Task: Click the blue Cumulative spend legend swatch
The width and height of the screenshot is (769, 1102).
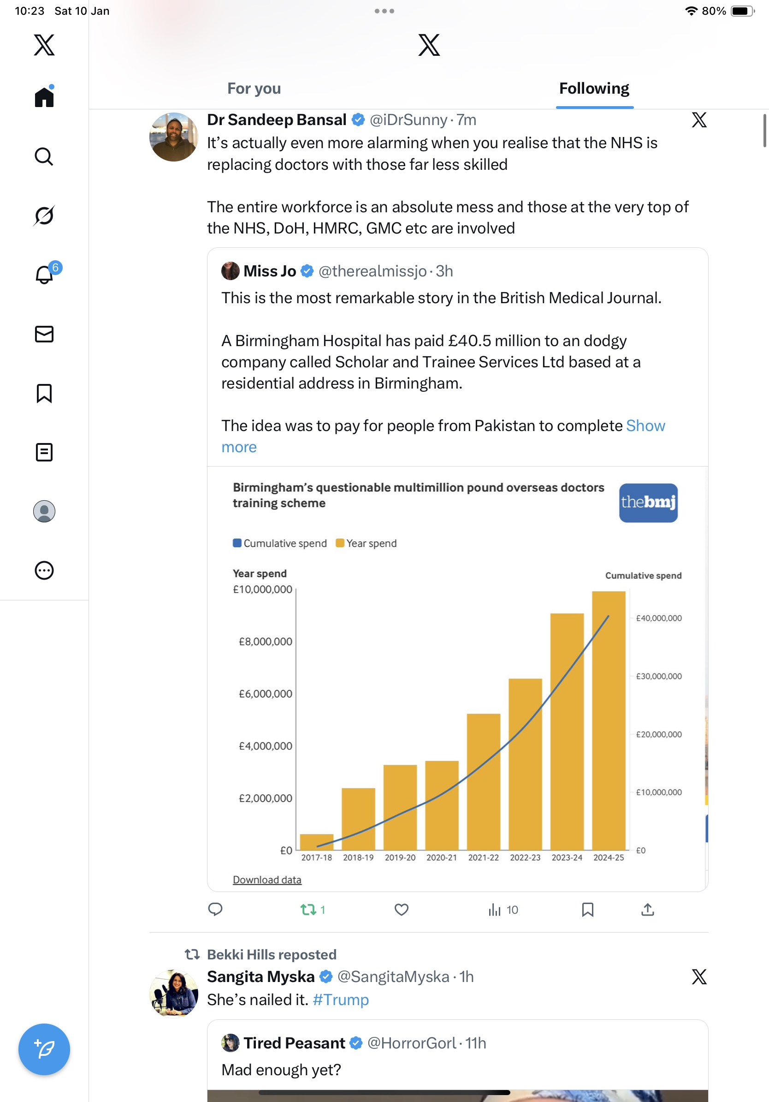Action: pos(237,543)
